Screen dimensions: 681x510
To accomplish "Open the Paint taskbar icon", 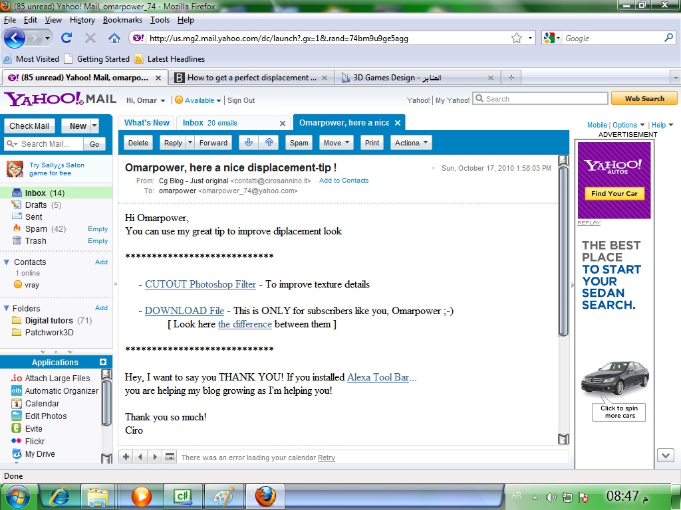I will coord(223,497).
